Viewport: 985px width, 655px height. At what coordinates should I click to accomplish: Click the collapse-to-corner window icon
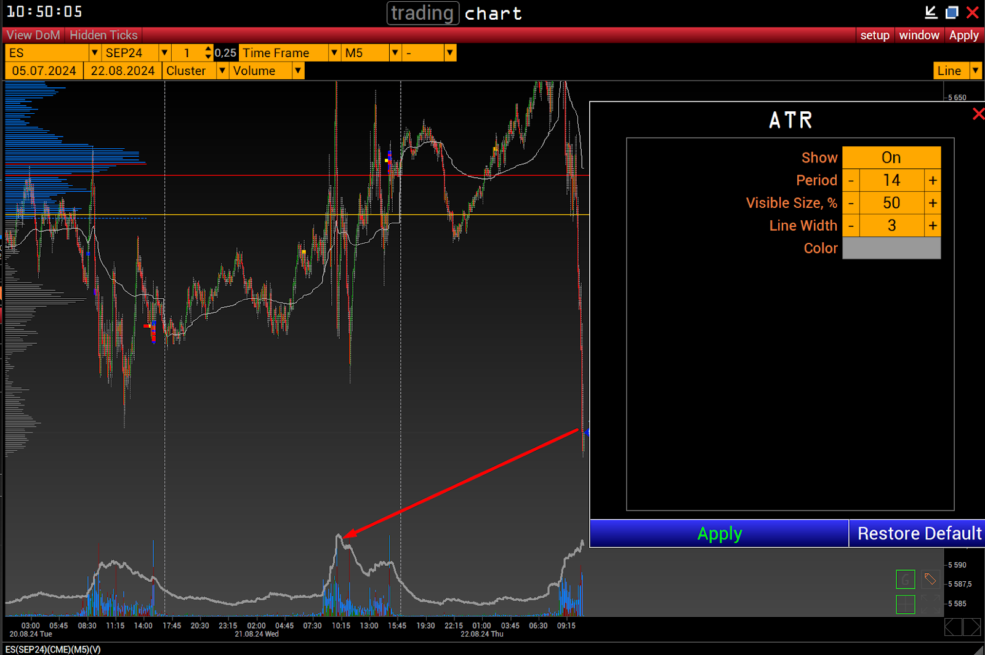[x=931, y=12]
